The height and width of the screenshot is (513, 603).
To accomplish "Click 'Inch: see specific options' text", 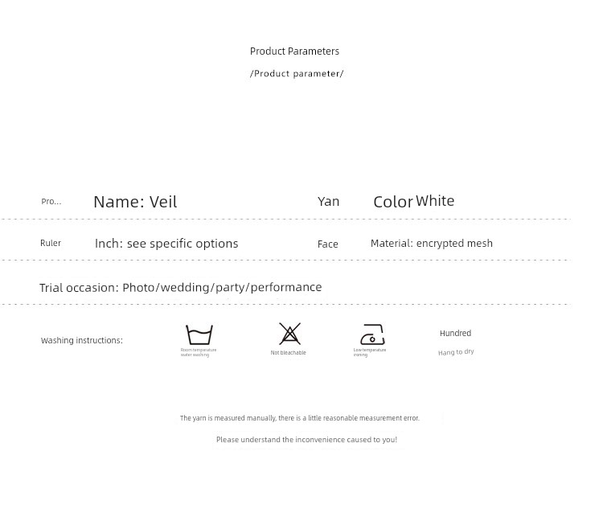I will coord(166,244).
